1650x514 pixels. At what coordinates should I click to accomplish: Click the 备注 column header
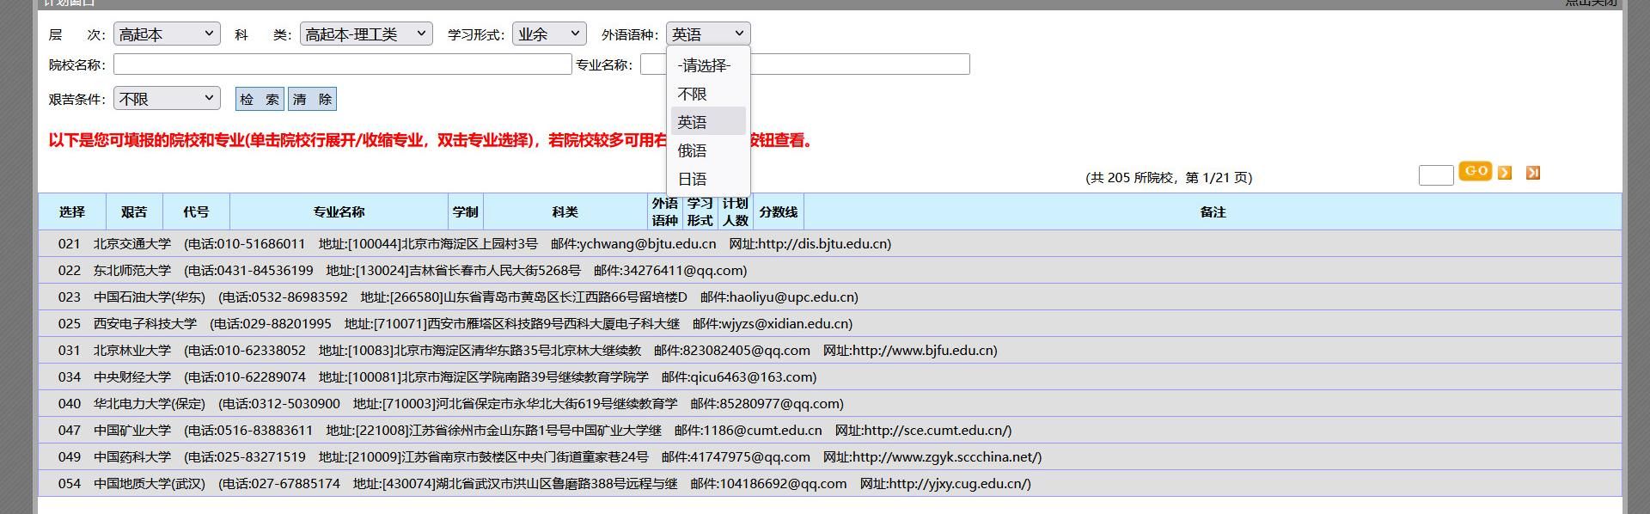[x=1213, y=211]
